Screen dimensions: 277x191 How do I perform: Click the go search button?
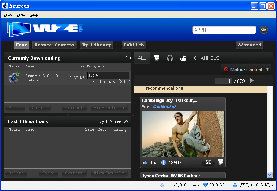point(264,30)
